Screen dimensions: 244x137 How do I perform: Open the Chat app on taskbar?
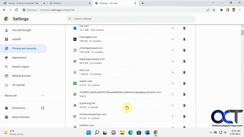click(x=114, y=132)
